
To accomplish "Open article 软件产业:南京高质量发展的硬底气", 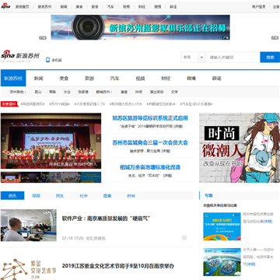I will pyautogui.click(x=107, y=219).
